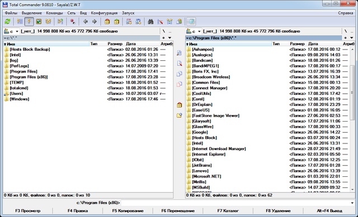Click the F4 Правка button
Image resolution: width=358 pixels, height=217 pixels.
[78, 211]
